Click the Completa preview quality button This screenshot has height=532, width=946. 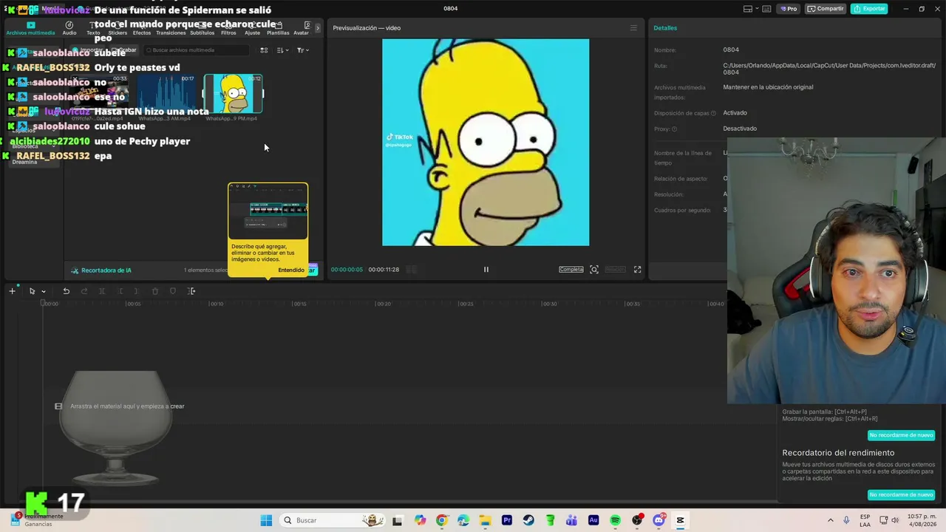[571, 270]
